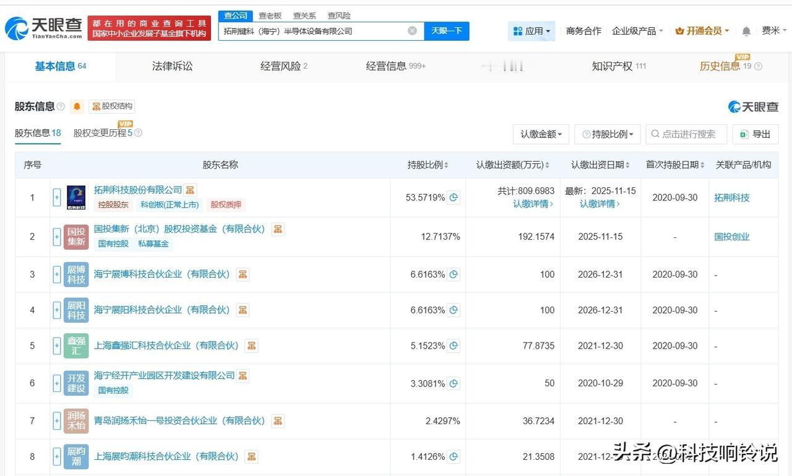Open the 认缴金额 filter dropdown
This screenshot has height=476, width=792.
(x=541, y=134)
